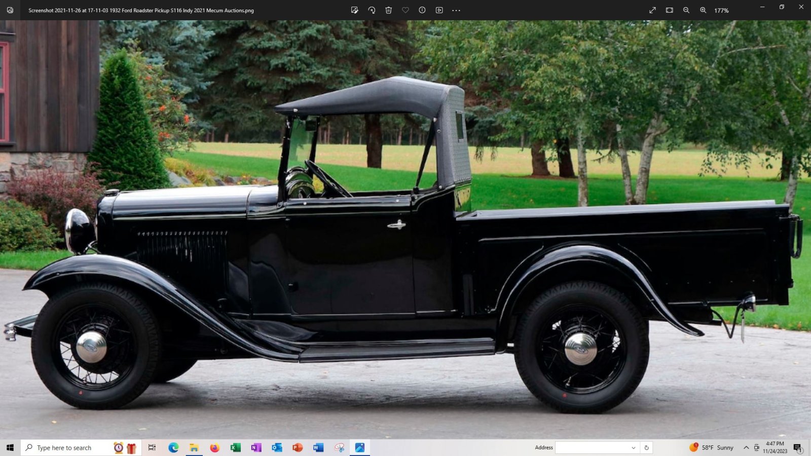Open Snipping Tool from taskbar
The width and height of the screenshot is (811, 456).
pyautogui.click(x=339, y=447)
